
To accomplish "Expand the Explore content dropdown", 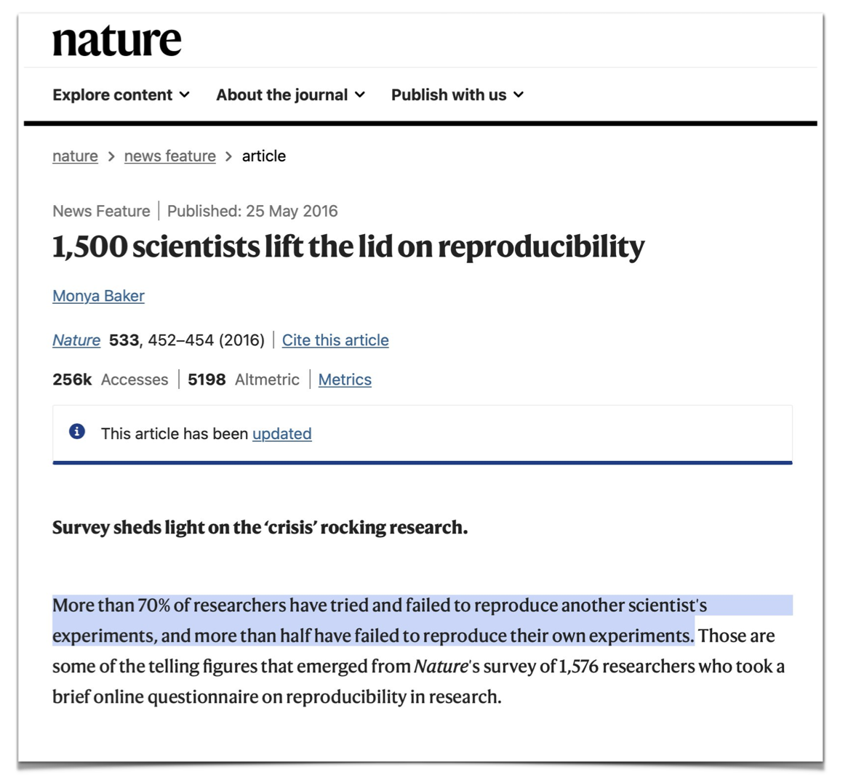I will coord(121,95).
